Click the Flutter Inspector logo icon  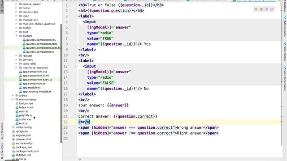[x=285, y=18]
